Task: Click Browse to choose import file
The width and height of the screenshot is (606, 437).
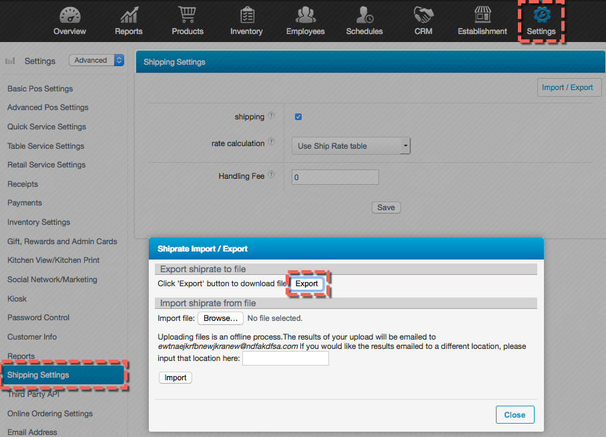Action: coord(220,318)
